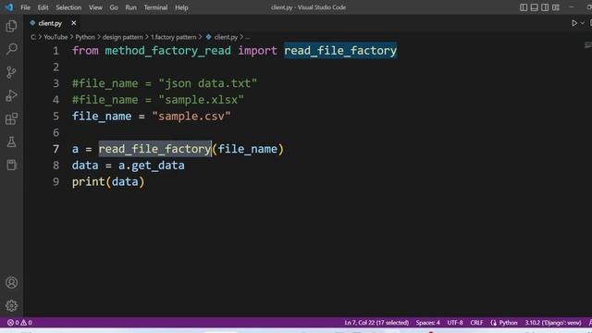Viewport: 592px width, 333px height.
Task: Open the Accounts menu icon
Action: (x=11, y=282)
